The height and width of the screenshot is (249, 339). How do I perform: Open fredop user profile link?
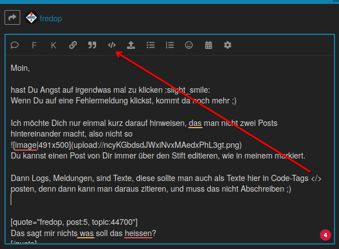click(51, 19)
